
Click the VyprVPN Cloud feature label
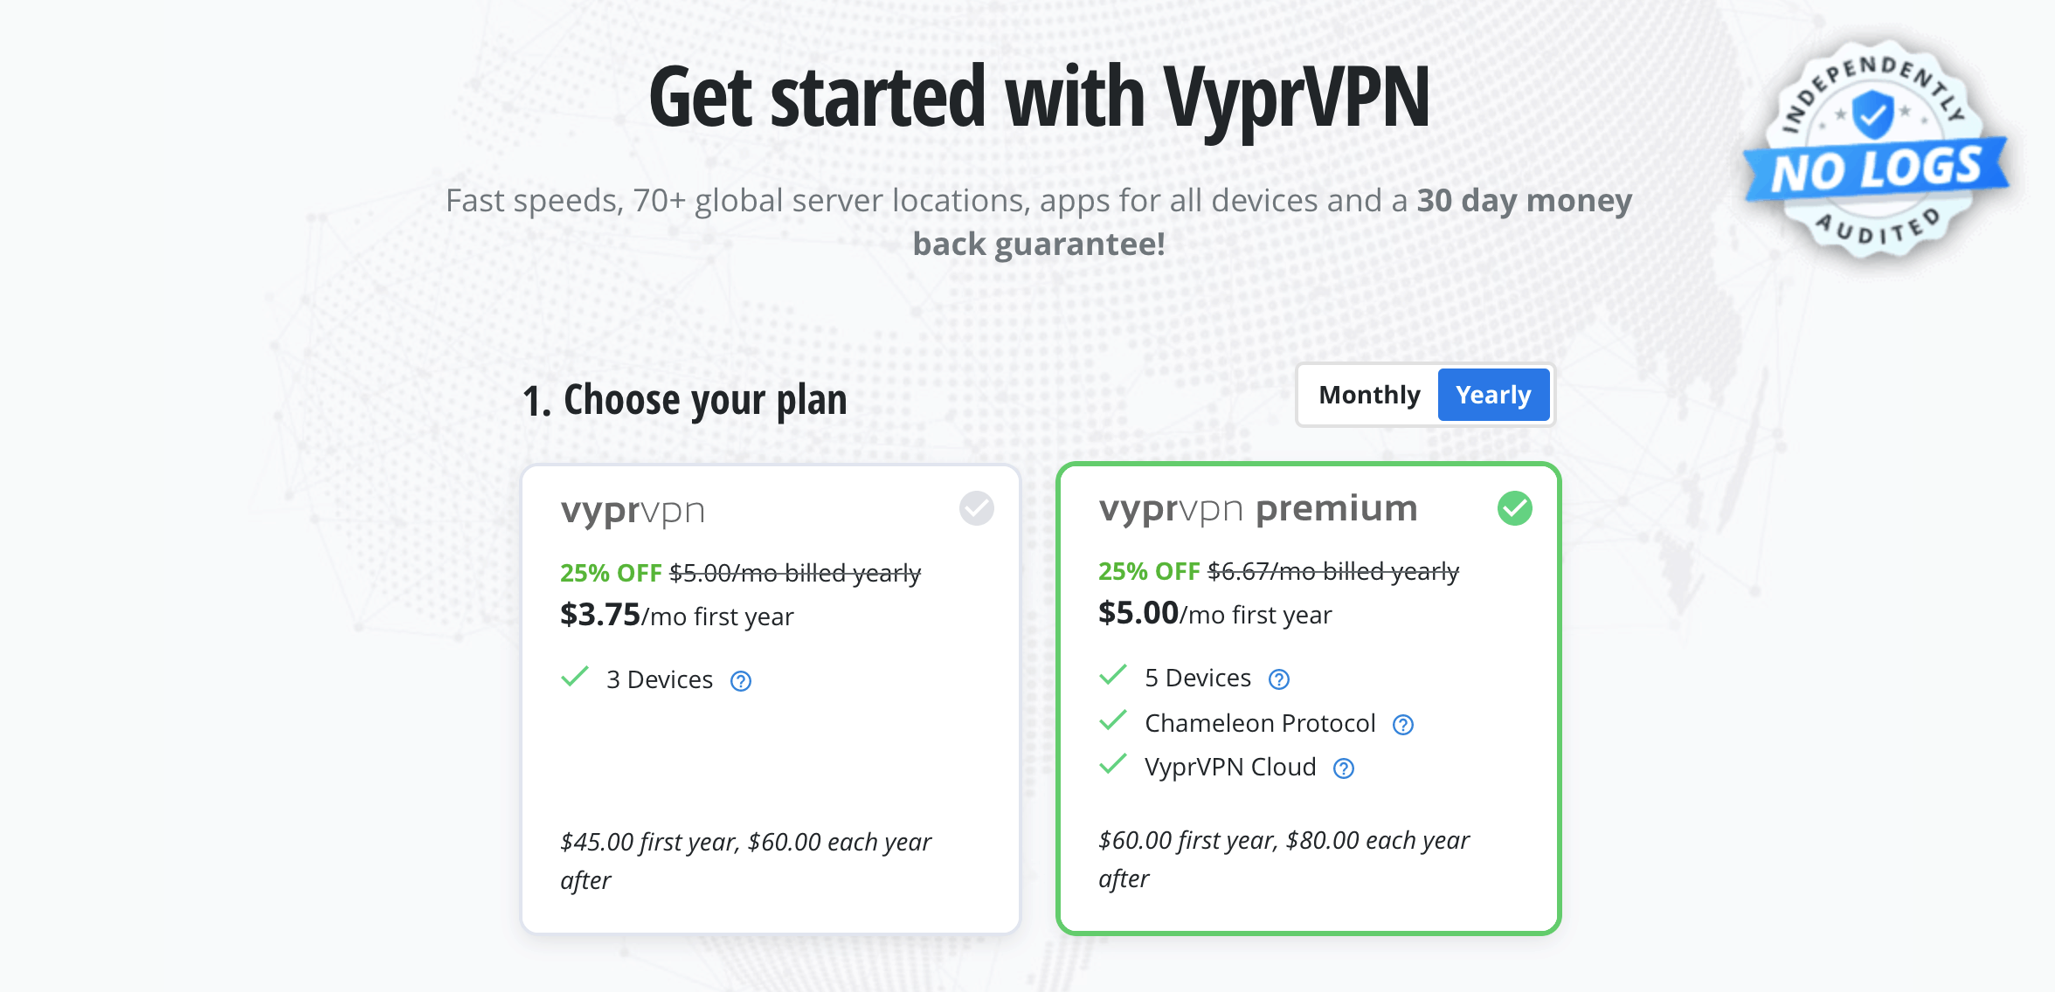click(1230, 768)
